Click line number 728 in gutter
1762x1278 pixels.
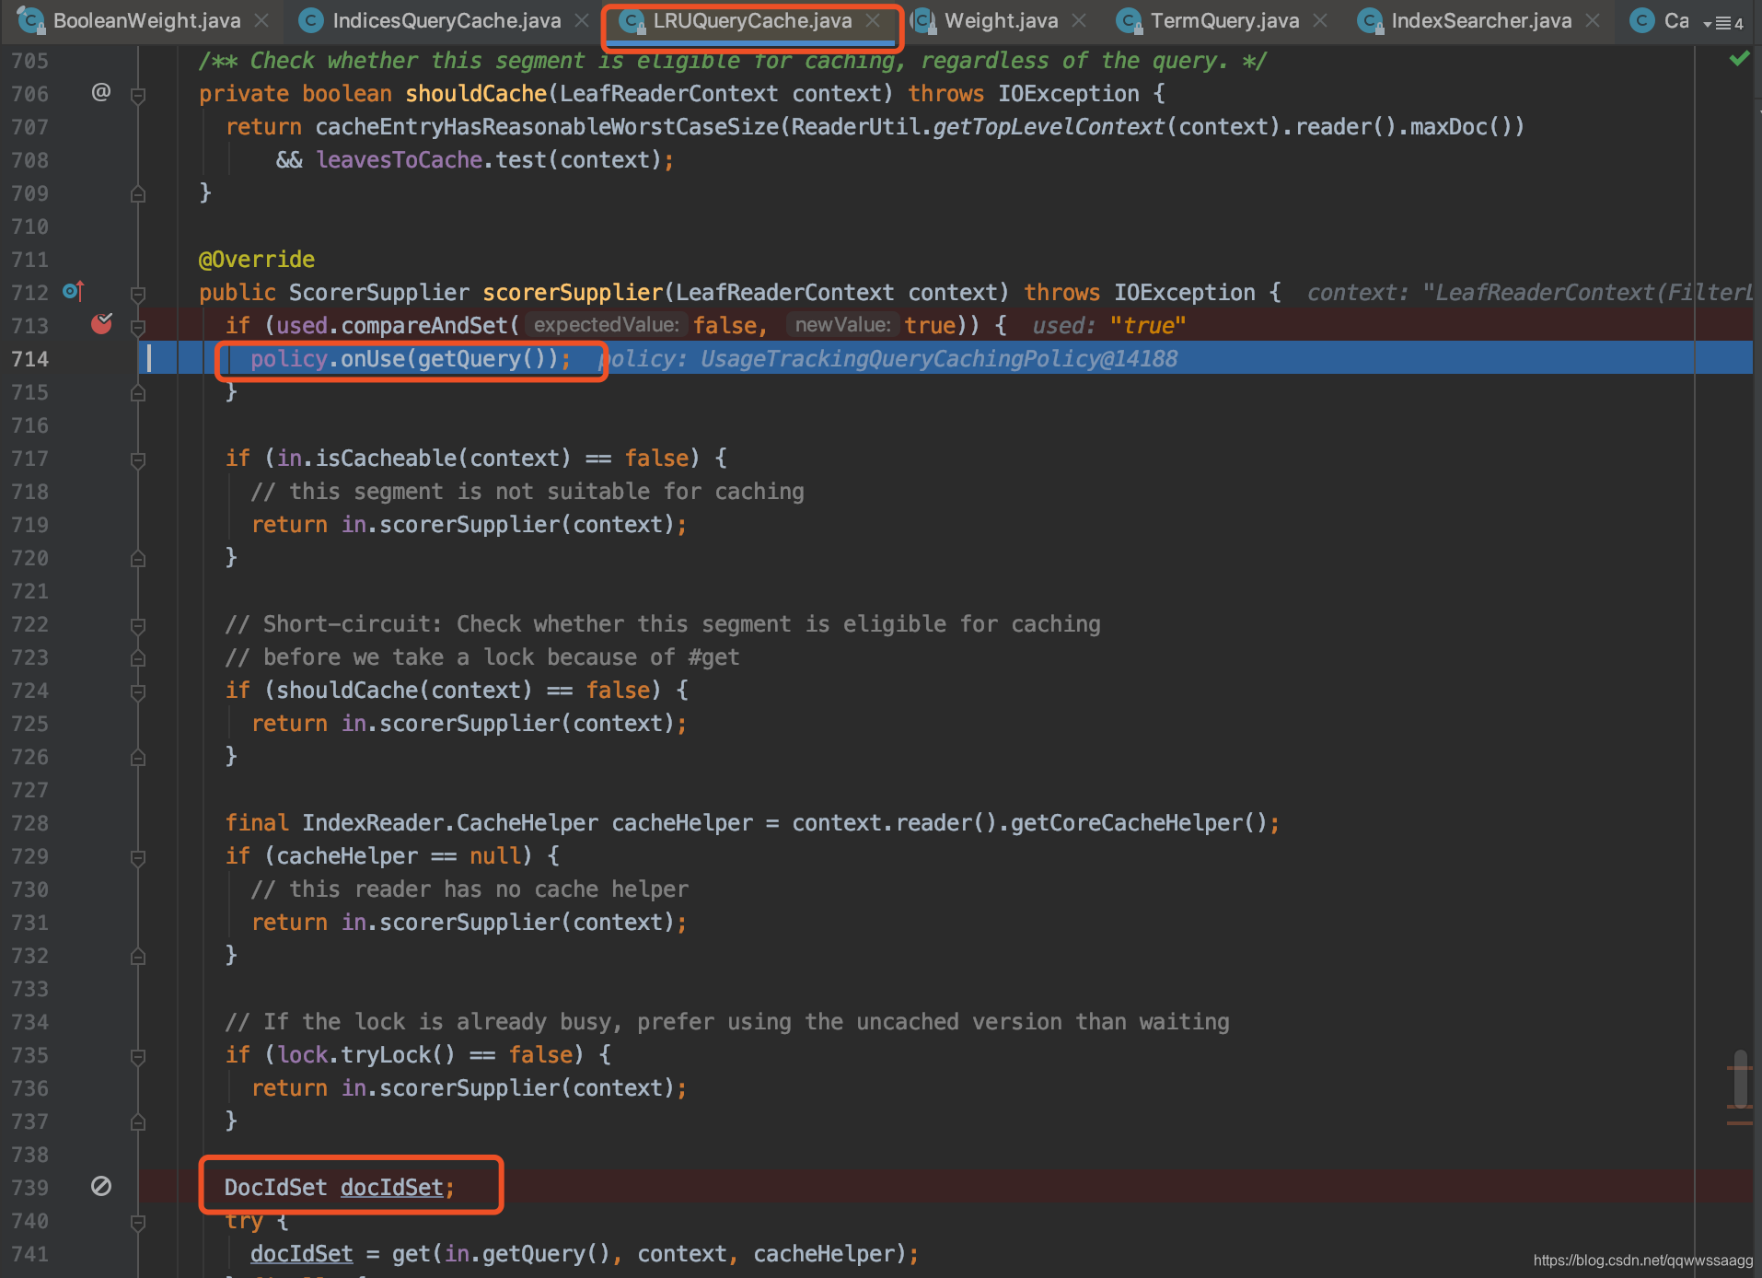coord(29,822)
